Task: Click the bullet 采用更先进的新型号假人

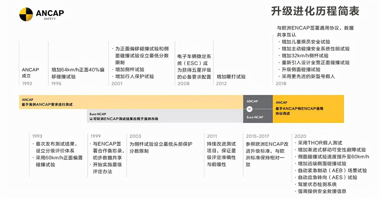Action: (x=307, y=76)
